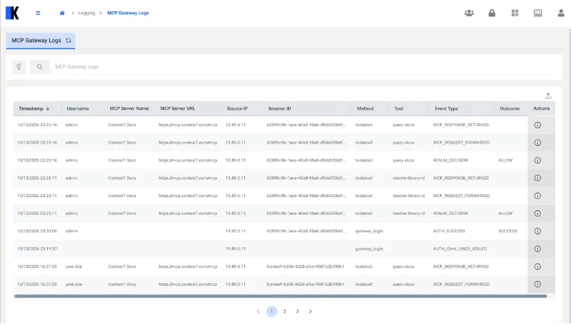Open the users group icon in header
The width and height of the screenshot is (571, 324).
pos(469,13)
